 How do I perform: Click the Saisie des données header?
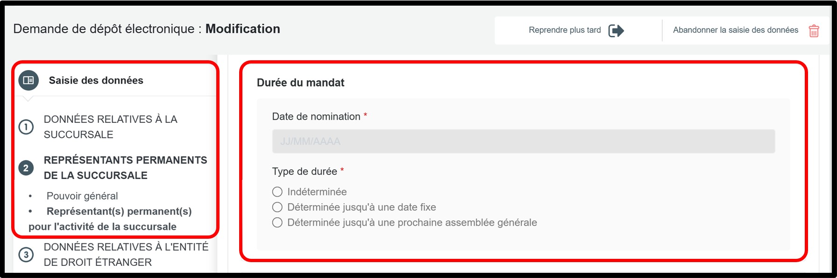click(x=96, y=80)
